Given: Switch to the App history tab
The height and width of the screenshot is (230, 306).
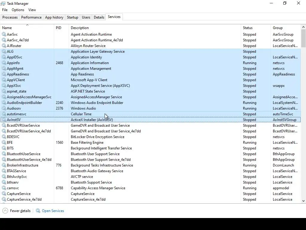Looking at the screenshot, I should (54, 17).
